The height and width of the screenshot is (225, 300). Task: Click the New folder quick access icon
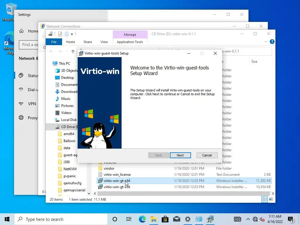tap(67, 34)
